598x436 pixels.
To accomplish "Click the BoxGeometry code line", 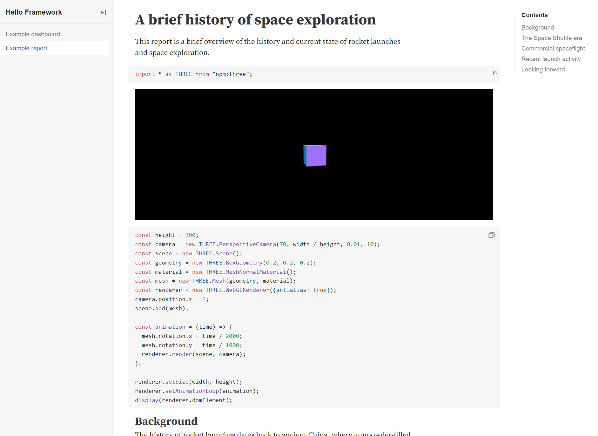I will click(225, 263).
